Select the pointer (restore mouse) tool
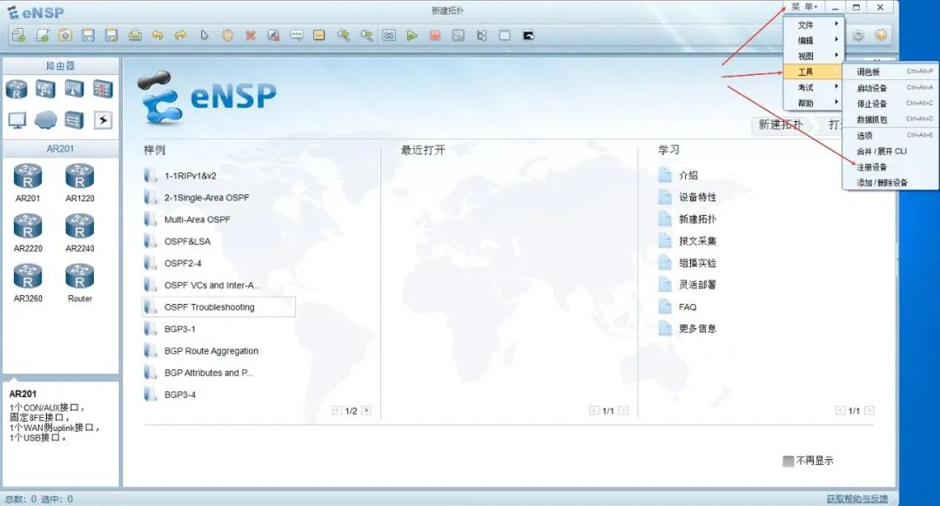 coord(204,36)
